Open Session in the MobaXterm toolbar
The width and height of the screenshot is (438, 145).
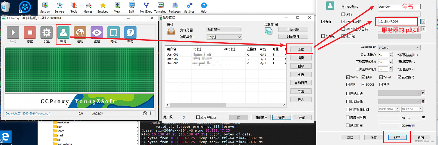(45, 8)
